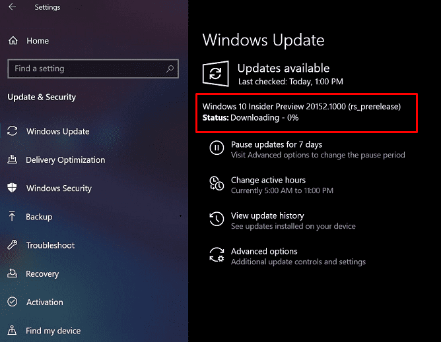Click the pause circle icon
The image size is (441, 342).
[217, 148]
